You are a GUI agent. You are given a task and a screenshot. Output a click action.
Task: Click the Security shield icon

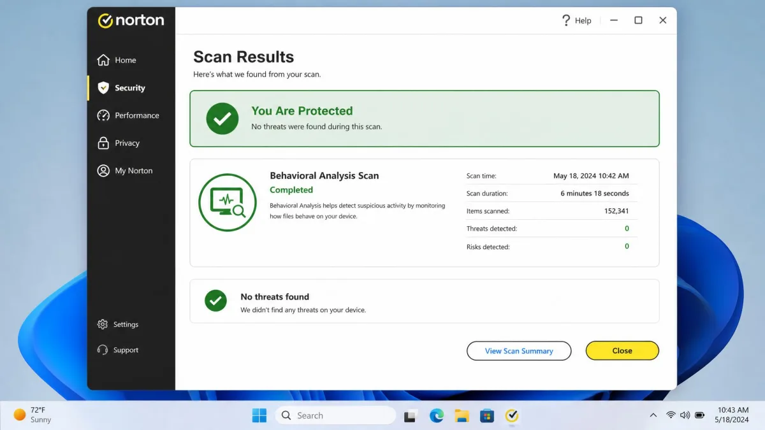point(103,88)
